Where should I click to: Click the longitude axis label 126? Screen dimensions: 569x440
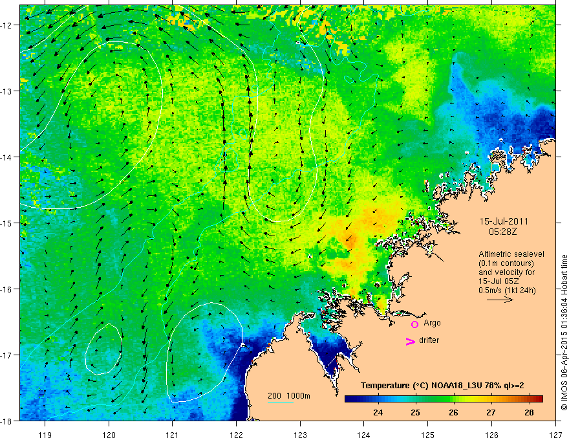[x=491, y=435]
